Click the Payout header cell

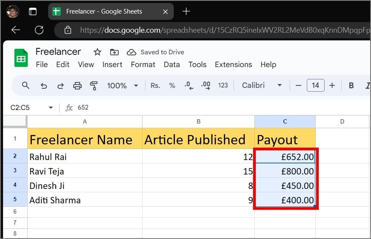pyautogui.click(x=285, y=139)
